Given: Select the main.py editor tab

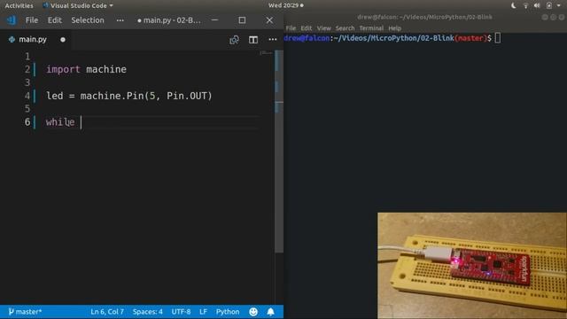Looking at the screenshot, I should click(33, 39).
